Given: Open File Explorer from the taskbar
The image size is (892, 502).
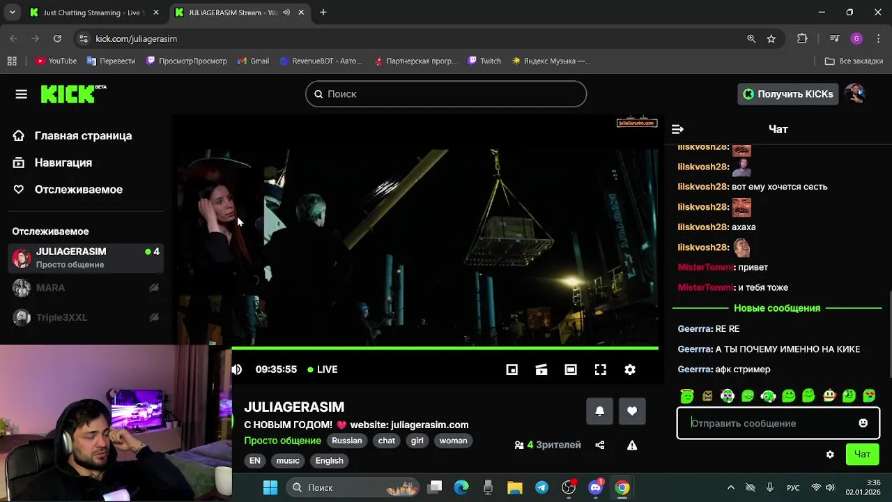Looking at the screenshot, I should click(x=514, y=488).
